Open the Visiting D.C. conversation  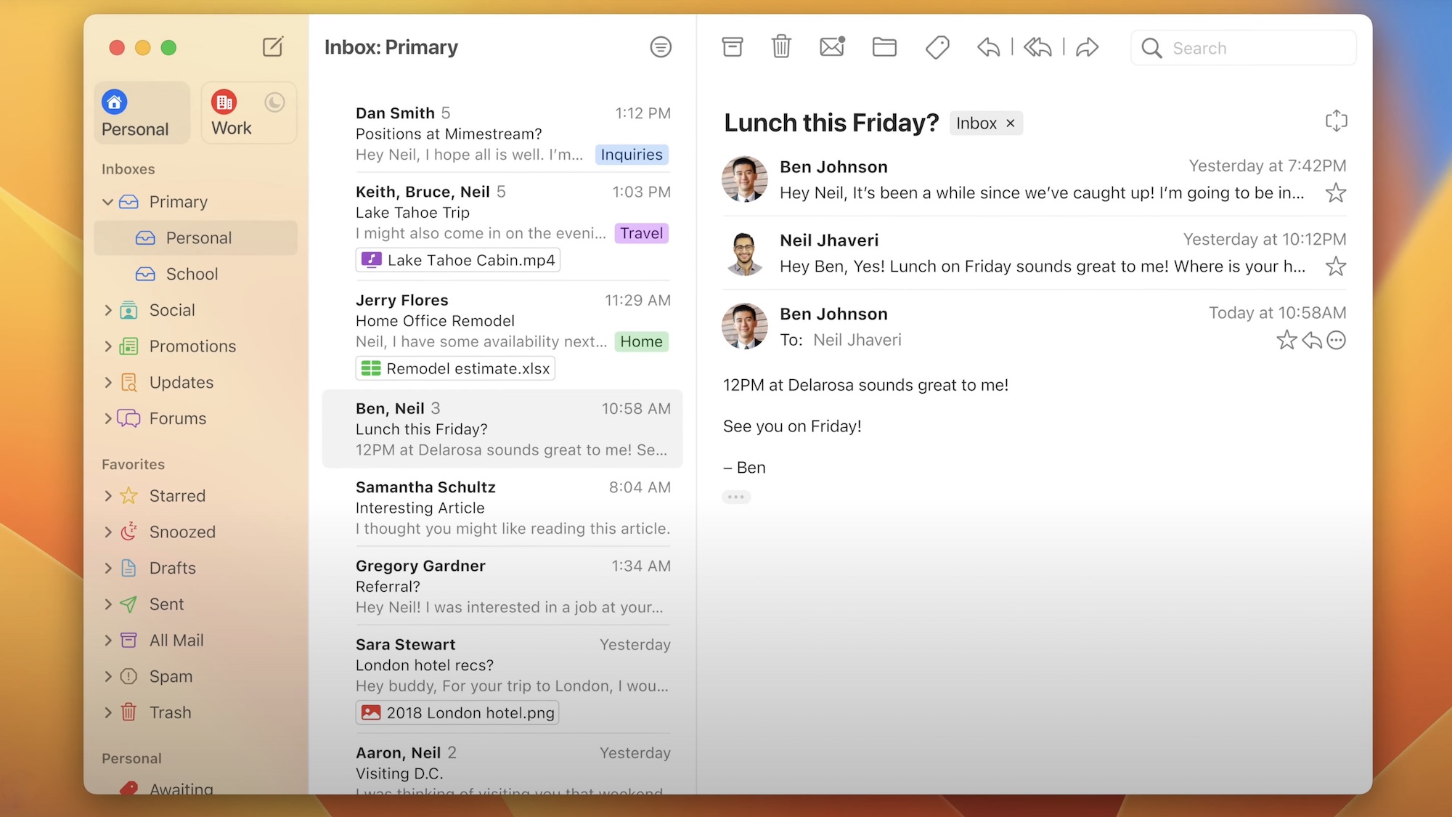(x=502, y=765)
